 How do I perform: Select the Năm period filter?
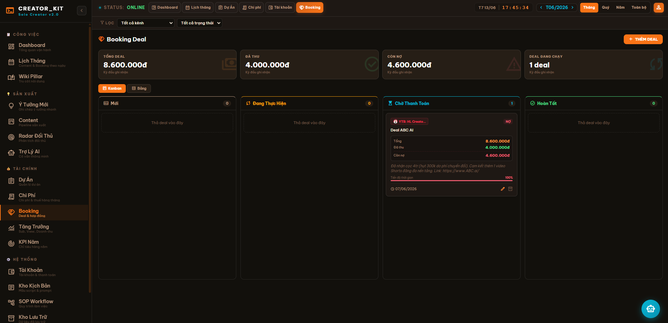[x=620, y=8]
